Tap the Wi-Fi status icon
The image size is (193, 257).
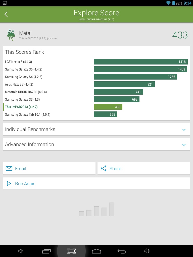[x=168, y=3]
